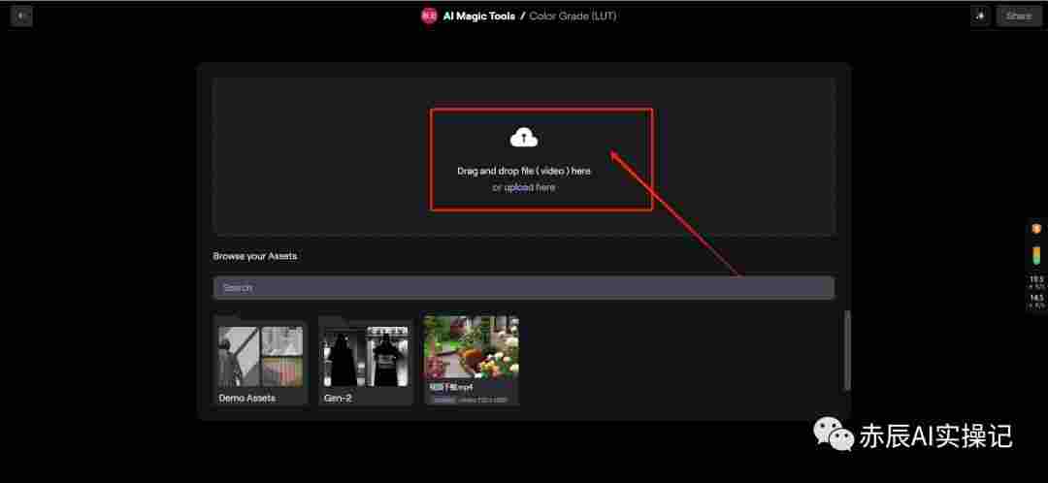Open the AI Magic Tools logo icon
Image resolution: width=1048 pixels, height=483 pixels.
[429, 16]
